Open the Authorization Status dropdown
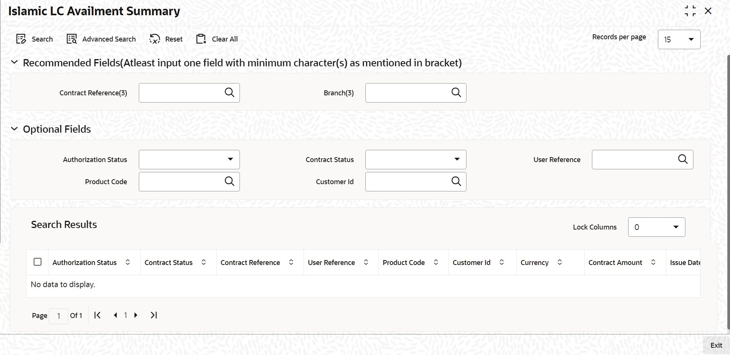 [189, 159]
